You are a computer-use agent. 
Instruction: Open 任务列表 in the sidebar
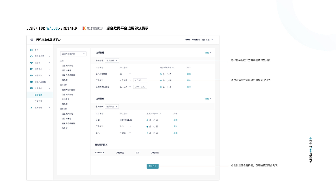[38, 101]
